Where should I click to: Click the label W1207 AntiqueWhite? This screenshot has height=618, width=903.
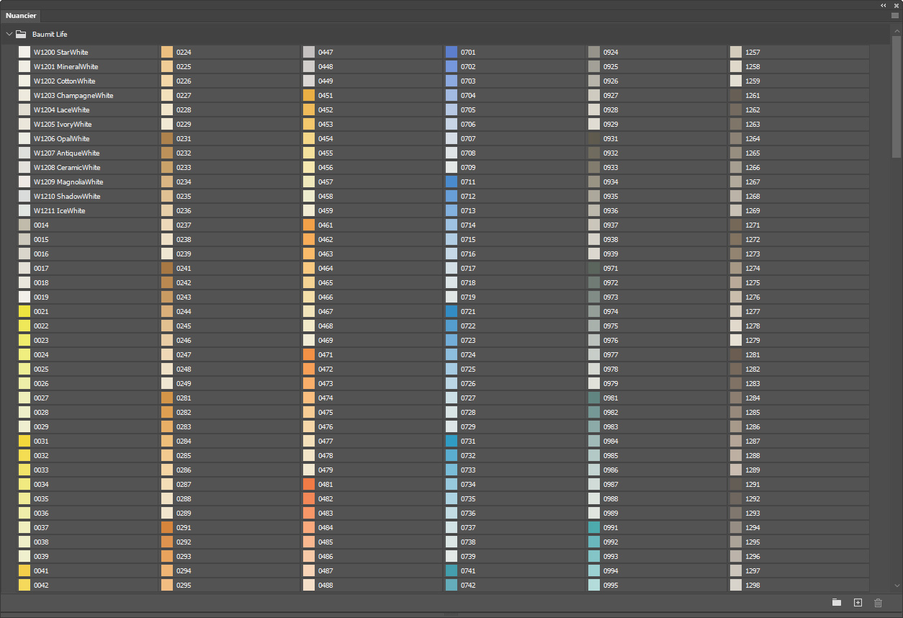(67, 153)
